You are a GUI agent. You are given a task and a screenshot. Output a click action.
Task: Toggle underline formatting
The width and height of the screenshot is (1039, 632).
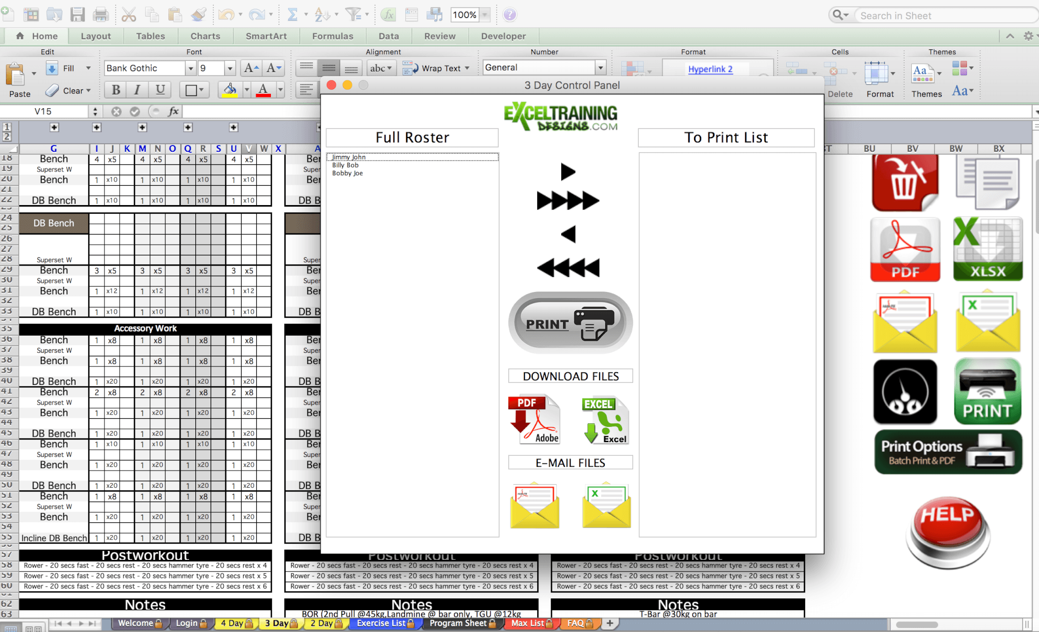[x=160, y=90]
